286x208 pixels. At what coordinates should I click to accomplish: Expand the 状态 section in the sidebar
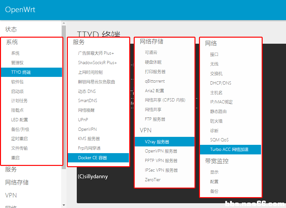[x=11, y=29]
